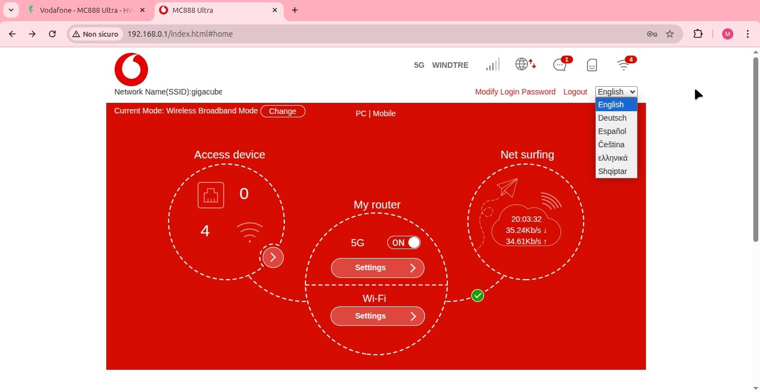Open 5G Settings button
The width and height of the screenshot is (760, 392).
pos(378,268)
